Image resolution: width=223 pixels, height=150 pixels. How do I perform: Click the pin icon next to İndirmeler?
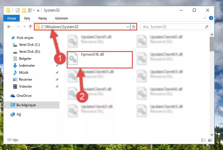coord(57,66)
